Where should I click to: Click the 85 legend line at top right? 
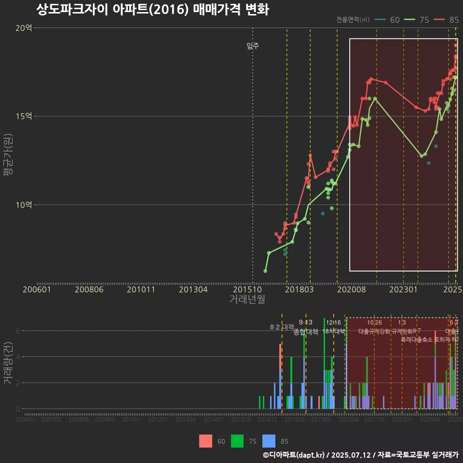pos(439,20)
